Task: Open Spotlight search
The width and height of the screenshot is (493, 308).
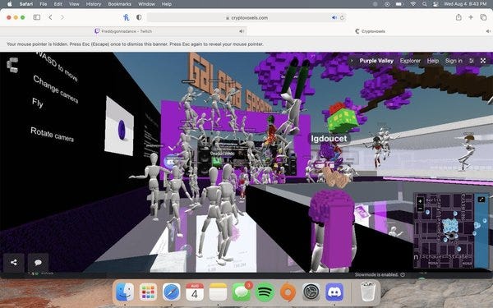Action: click(425, 4)
